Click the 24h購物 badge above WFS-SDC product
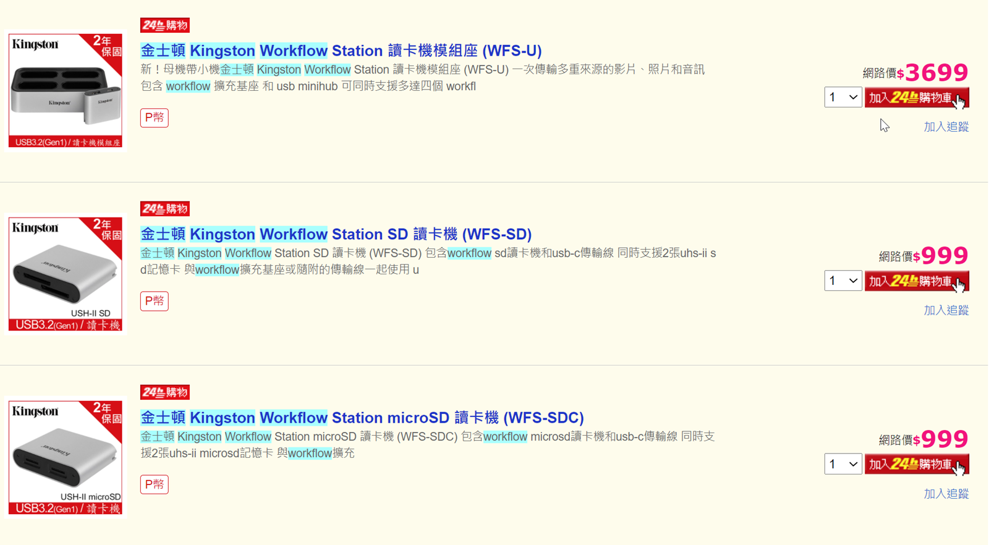 164,392
